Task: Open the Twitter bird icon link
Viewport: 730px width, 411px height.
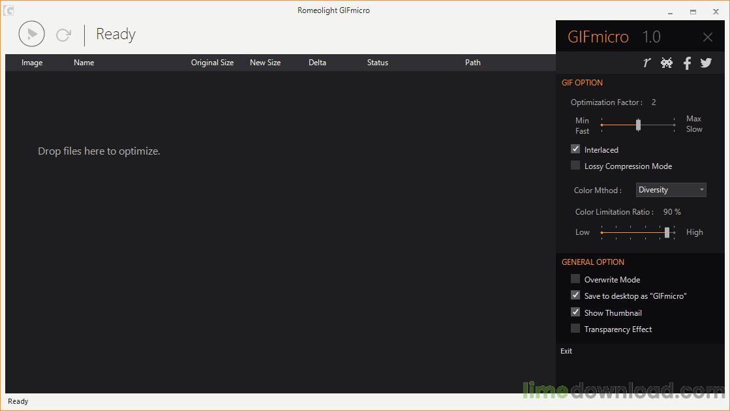Action: coord(706,63)
